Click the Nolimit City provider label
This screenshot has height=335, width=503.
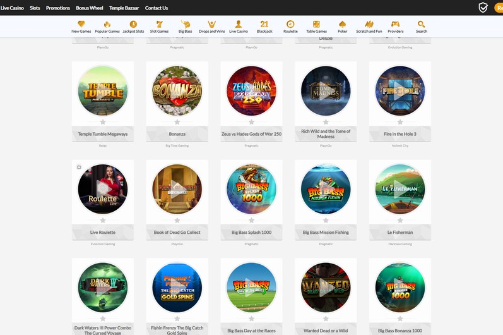tap(400, 146)
